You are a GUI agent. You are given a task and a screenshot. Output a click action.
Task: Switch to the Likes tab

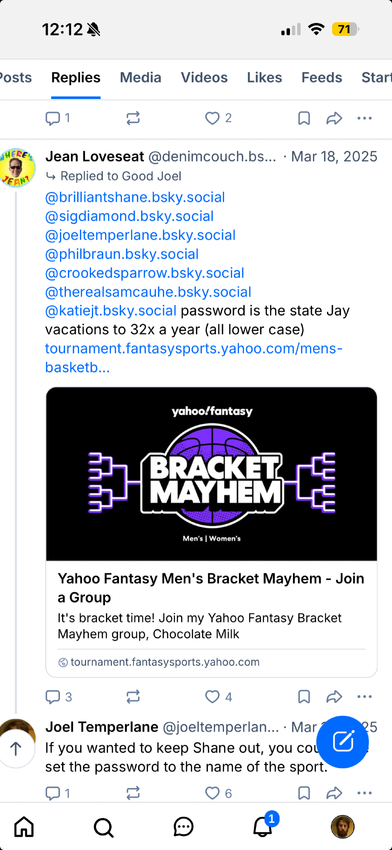(264, 78)
